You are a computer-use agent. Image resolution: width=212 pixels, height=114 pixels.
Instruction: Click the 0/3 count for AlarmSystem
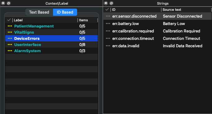pos(82,51)
